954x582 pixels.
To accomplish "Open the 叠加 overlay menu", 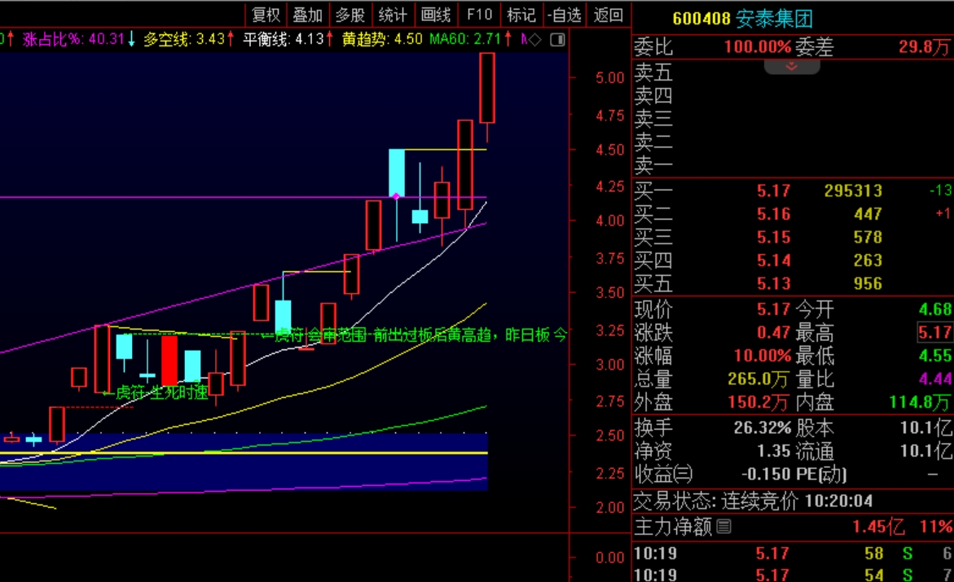I will (x=308, y=15).
